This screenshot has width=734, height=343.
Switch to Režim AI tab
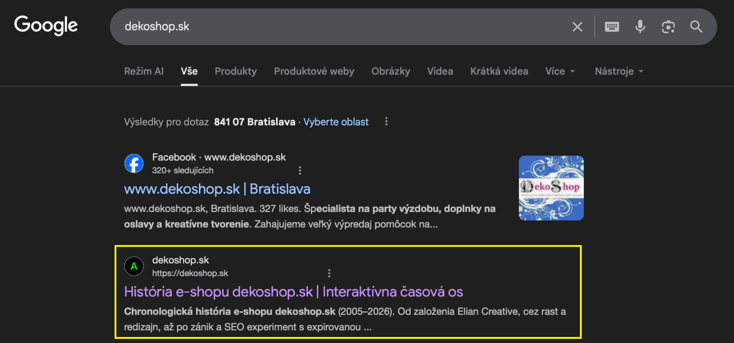coord(144,71)
